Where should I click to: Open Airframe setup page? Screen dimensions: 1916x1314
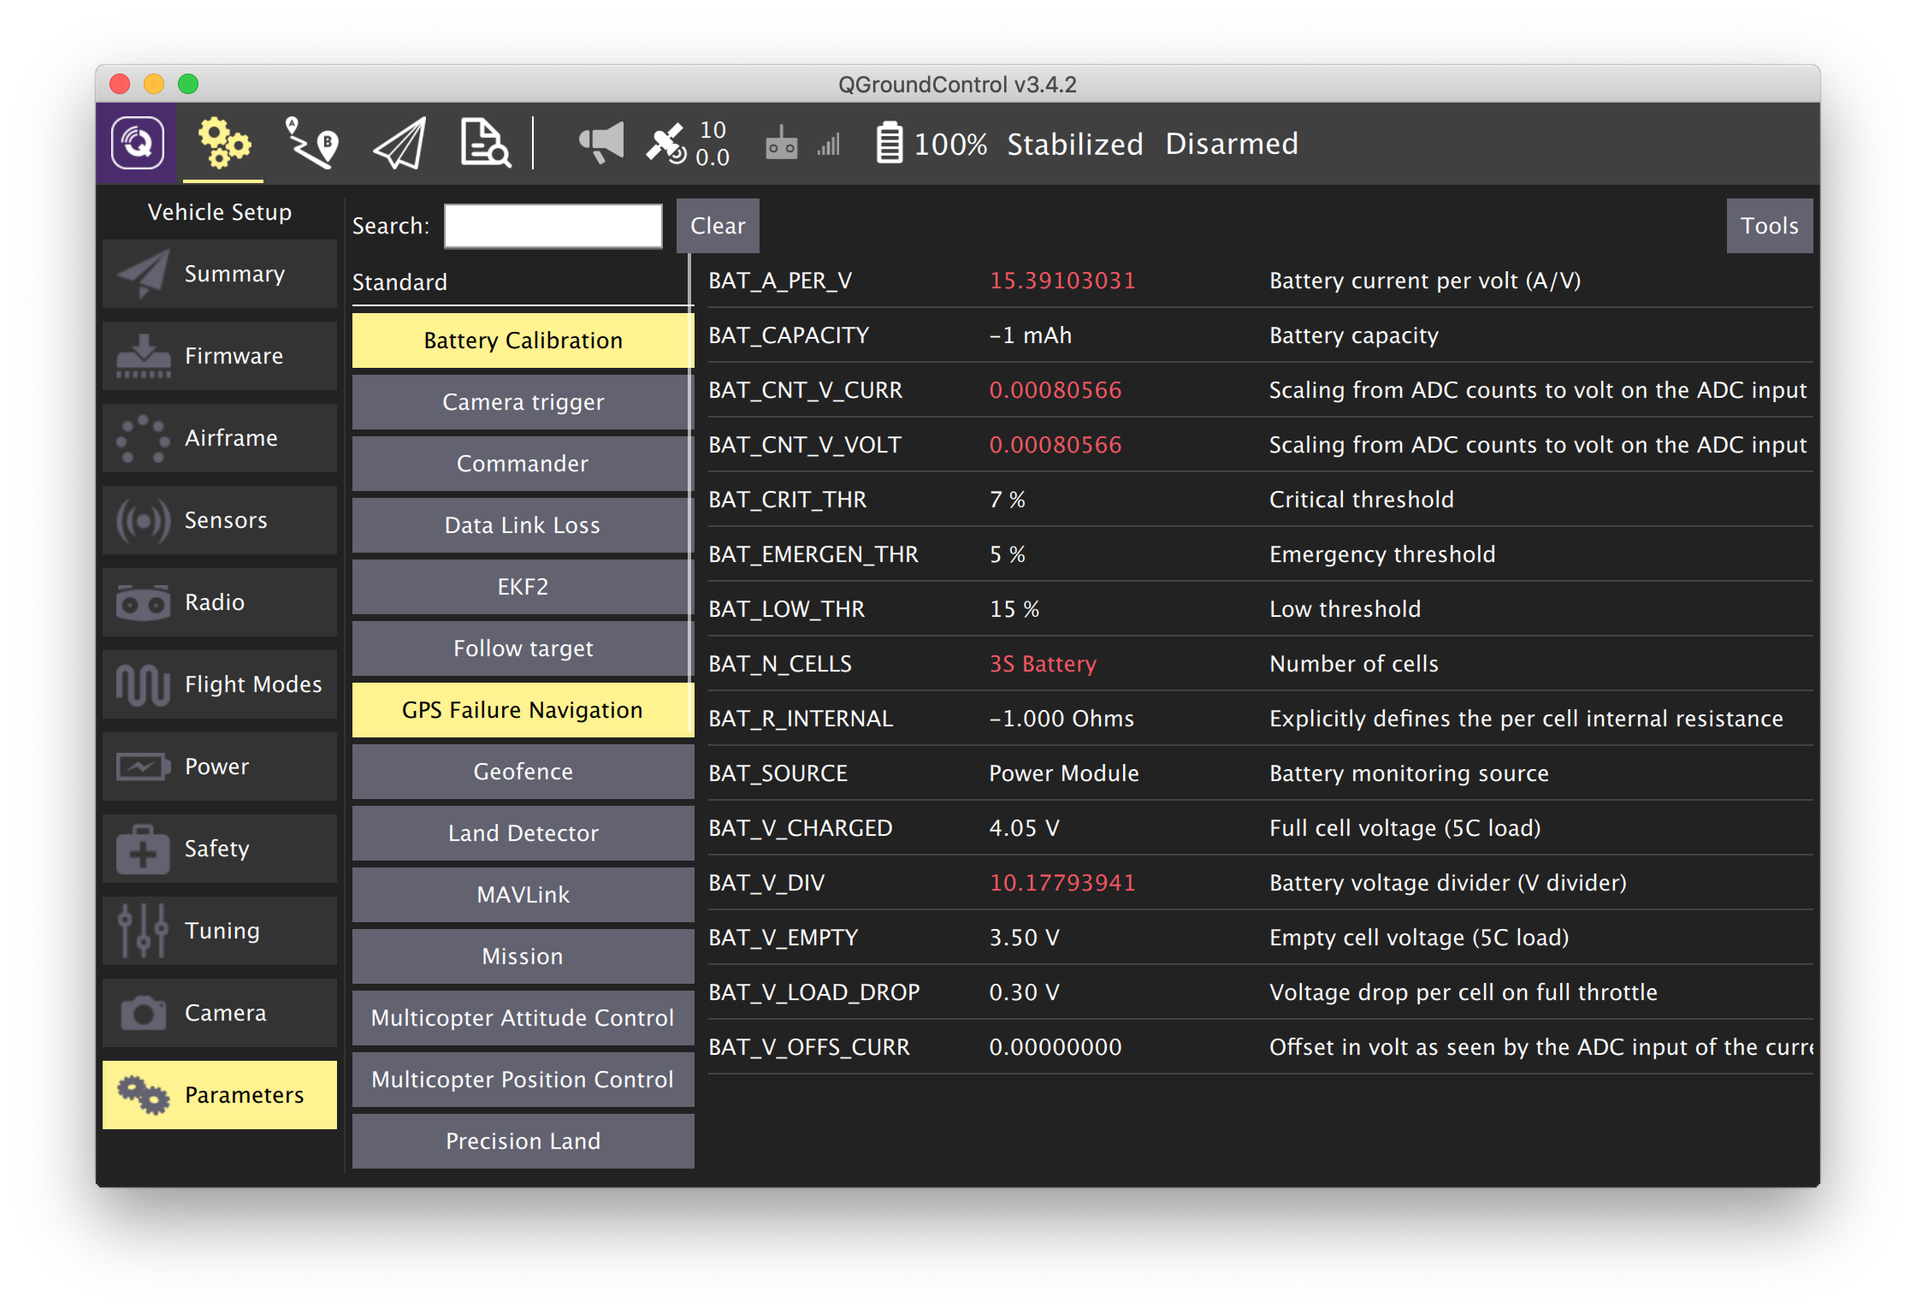pyautogui.click(x=220, y=438)
